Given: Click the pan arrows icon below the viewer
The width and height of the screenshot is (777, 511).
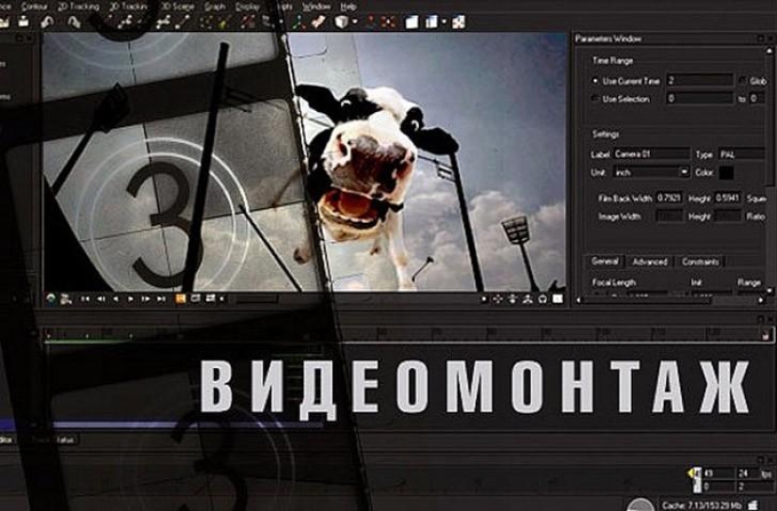Looking at the screenshot, I should [497, 299].
